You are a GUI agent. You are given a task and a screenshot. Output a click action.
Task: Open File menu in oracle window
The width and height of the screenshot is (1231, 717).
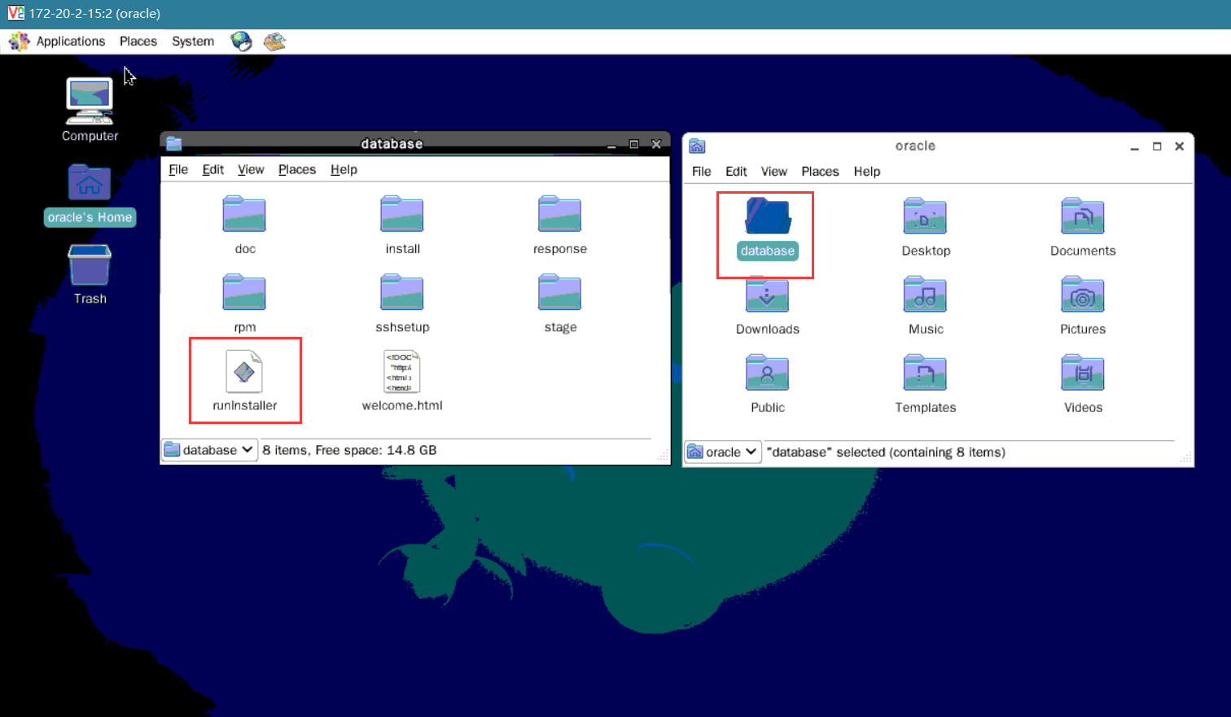(701, 171)
